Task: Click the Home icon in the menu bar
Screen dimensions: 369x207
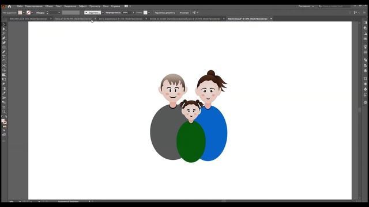Action: (x=9, y=6)
